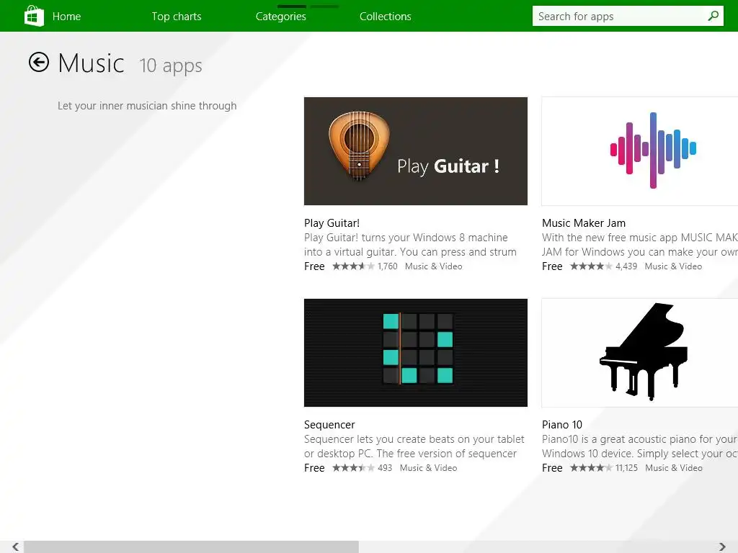Click the Play Guitar! star rating

[353, 266]
